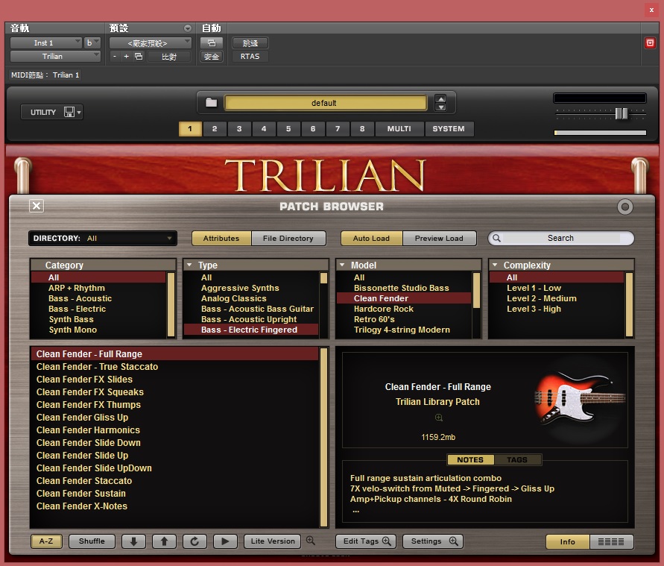The image size is (664, 566).
Task: Open the automation enable window icon
Action: [x=212, y=43]
